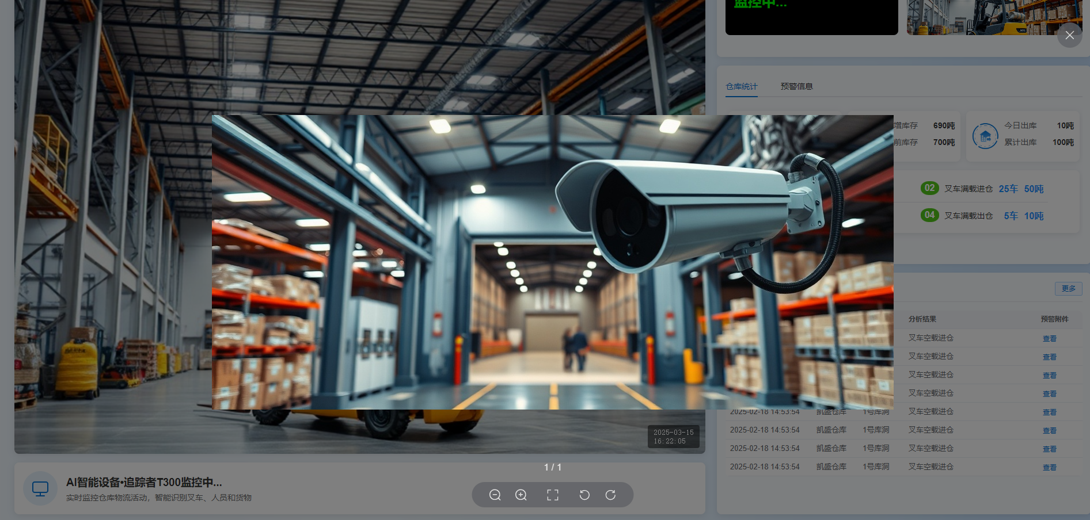Rotate the preview image clockwise

point(611,495)
